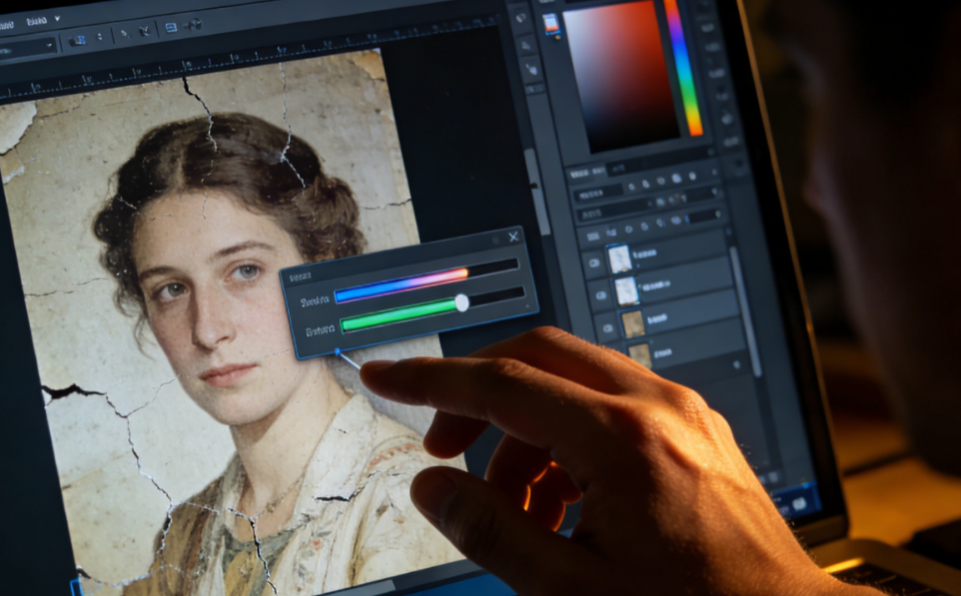
Task: Select the third tool icon in the strip right of the canvas
Action: 529,69
